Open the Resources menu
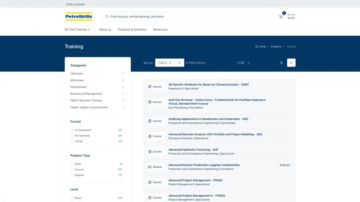The height and width of the screenshot is (202, 360). pos(160,30)
